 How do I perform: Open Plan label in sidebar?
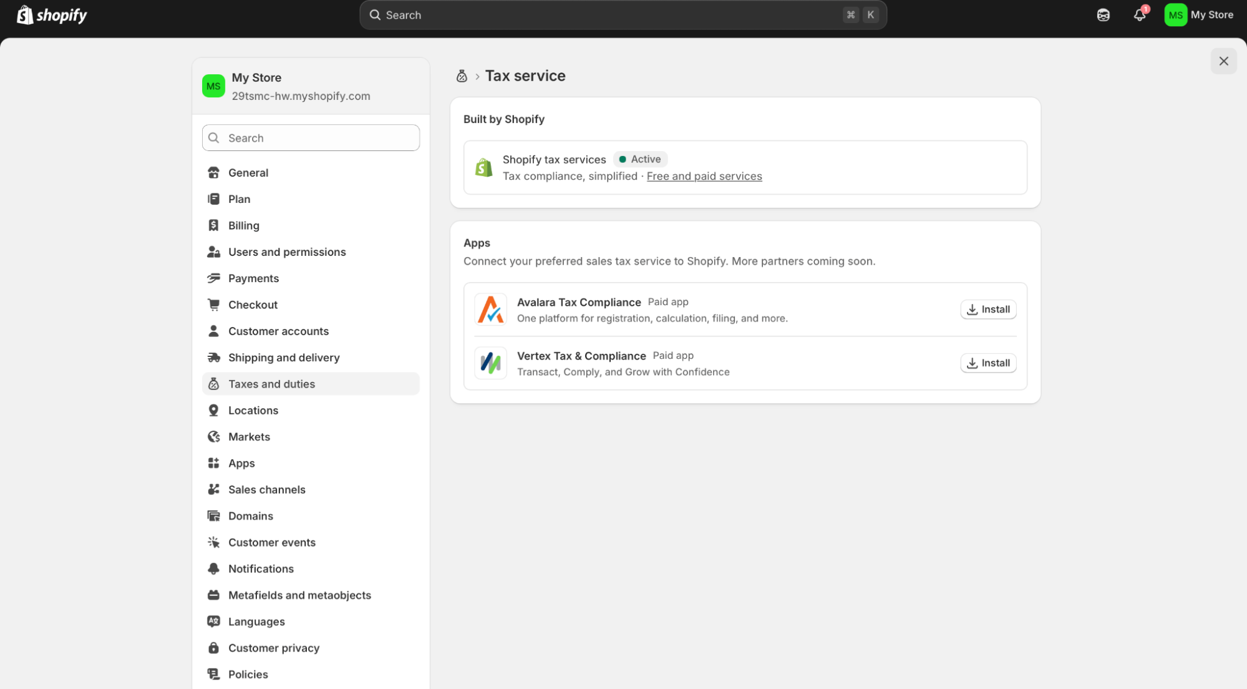point(239,199)
